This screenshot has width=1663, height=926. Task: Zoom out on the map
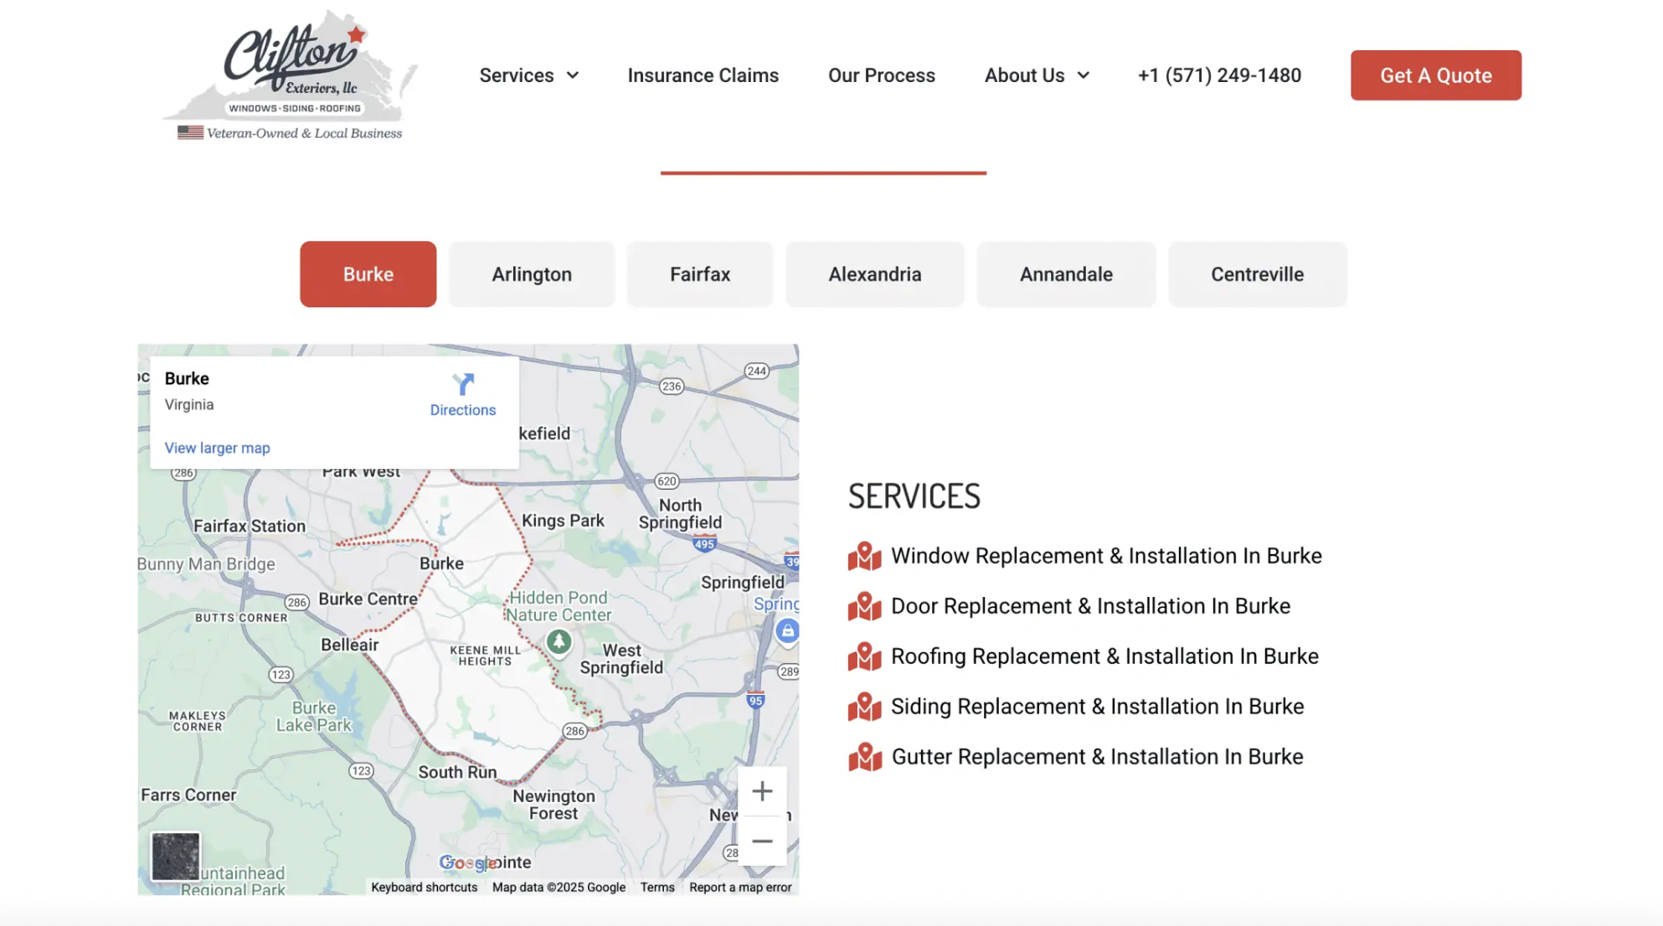click(x=761, y=841)
